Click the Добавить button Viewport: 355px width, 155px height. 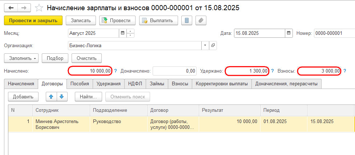(23, 97)
